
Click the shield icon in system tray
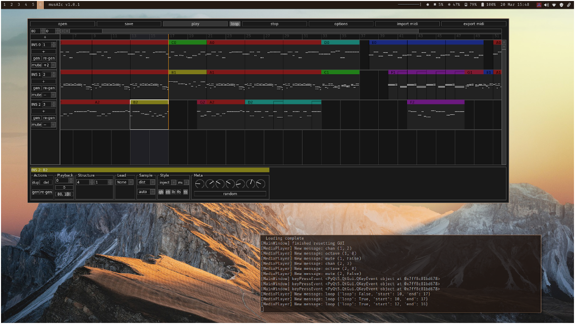(561, 5)
